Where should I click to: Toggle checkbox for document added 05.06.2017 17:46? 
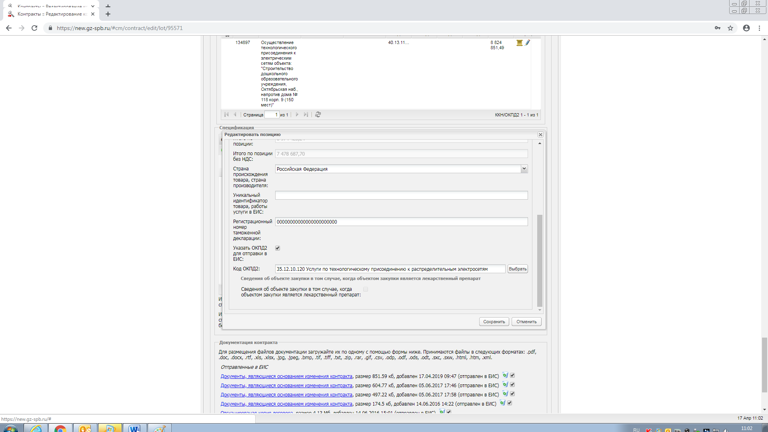click(512, 385)
